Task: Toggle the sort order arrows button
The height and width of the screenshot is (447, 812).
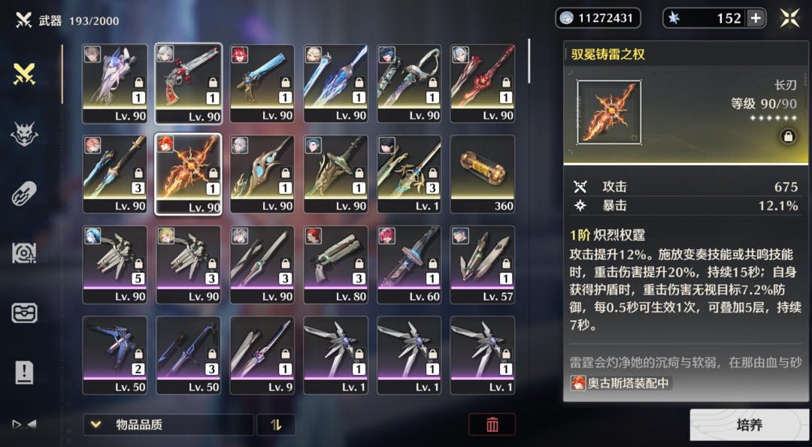Action: [276, 424]
